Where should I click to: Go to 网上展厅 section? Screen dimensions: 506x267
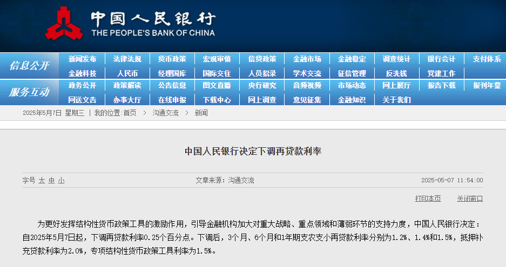(396, 85)
